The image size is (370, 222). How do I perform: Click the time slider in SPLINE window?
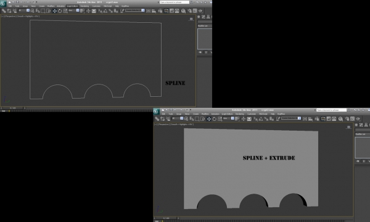(12, 108)
